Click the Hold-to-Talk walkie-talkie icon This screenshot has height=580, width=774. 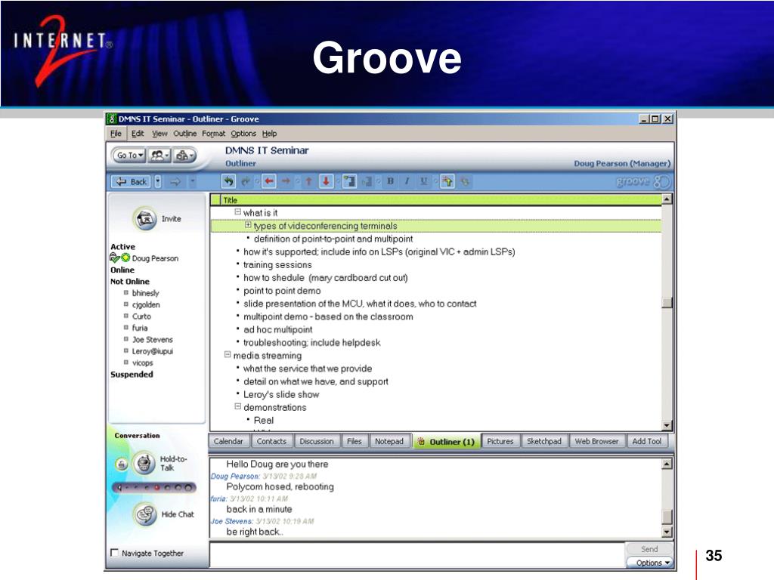(144, 463)
